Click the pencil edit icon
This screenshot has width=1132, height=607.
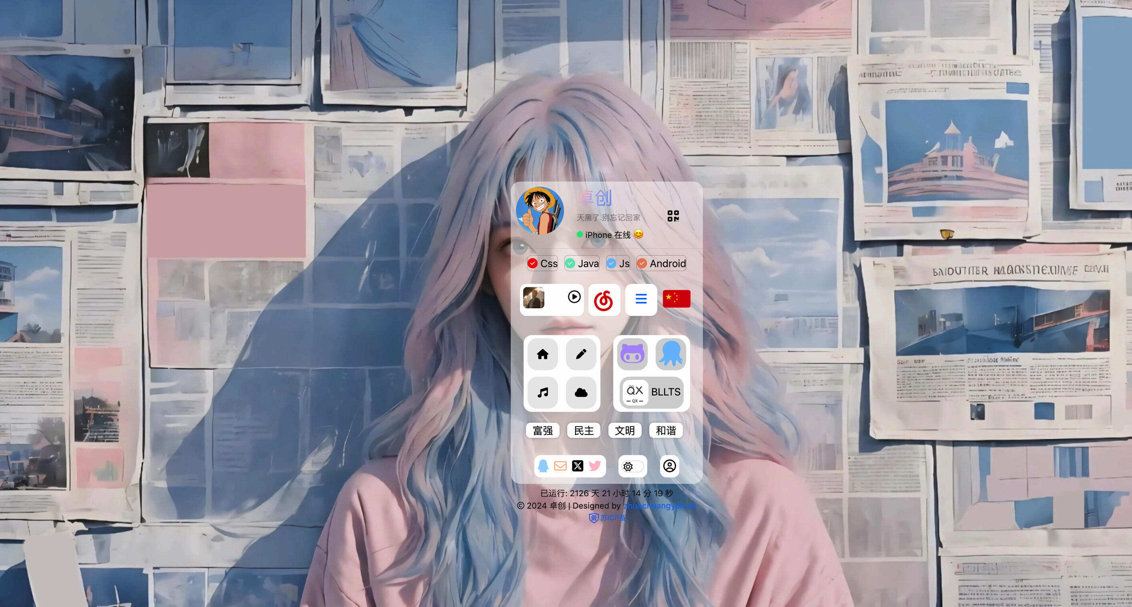click(581, 354)
